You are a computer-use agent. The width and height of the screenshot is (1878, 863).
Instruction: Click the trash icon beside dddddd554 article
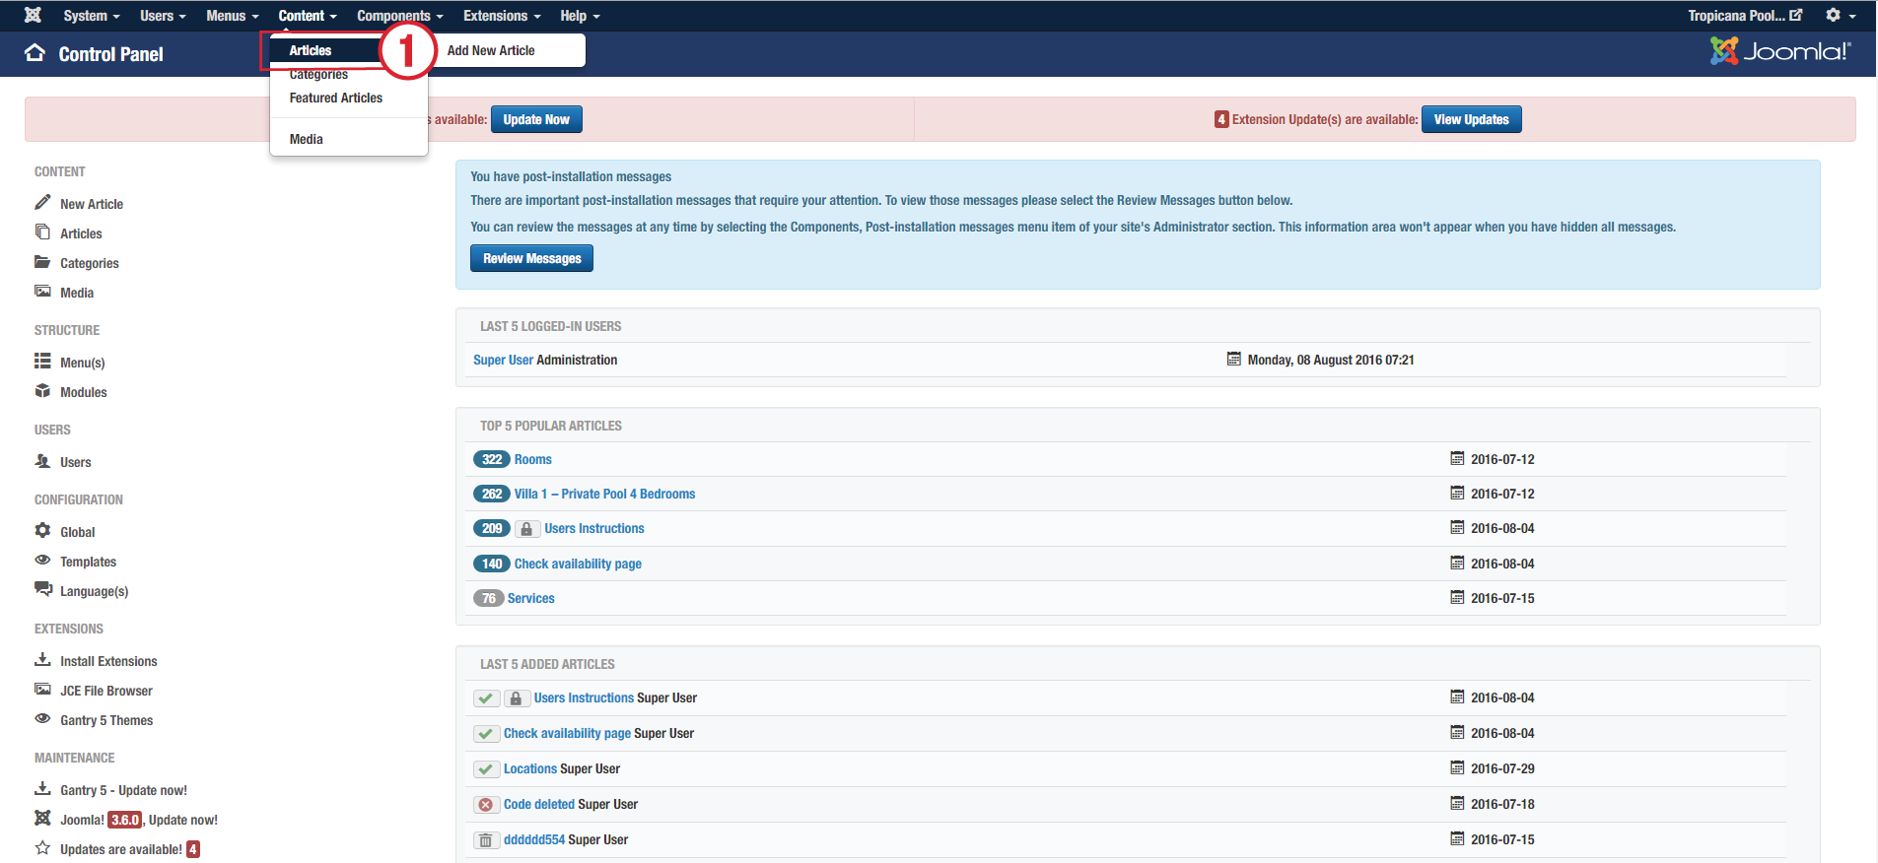pos(485,840)
